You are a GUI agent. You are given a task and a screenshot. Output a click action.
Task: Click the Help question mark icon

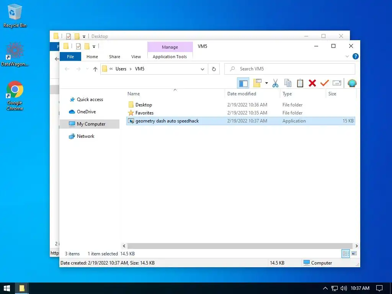[356, 57]
